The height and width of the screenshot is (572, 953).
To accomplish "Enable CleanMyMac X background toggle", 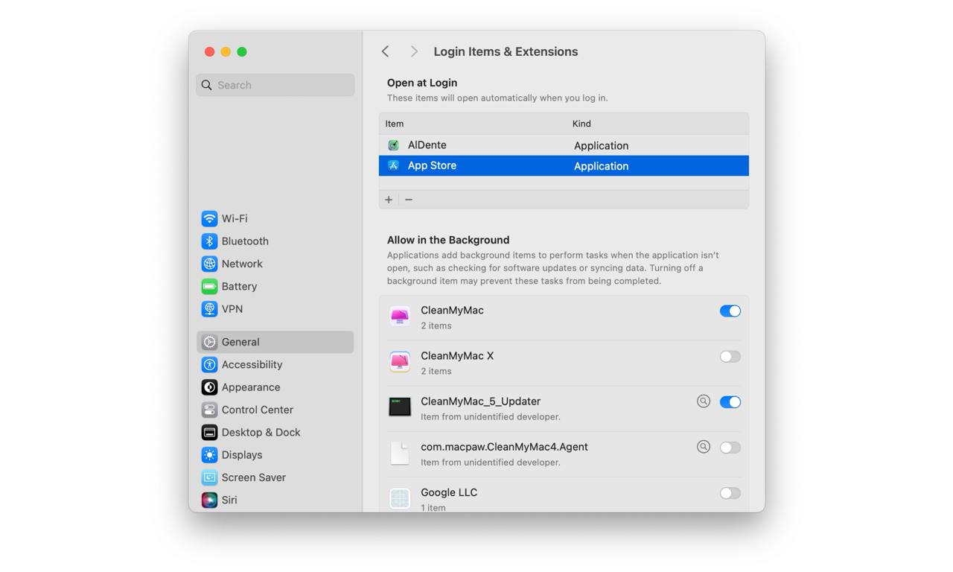I will click(730, 356).
